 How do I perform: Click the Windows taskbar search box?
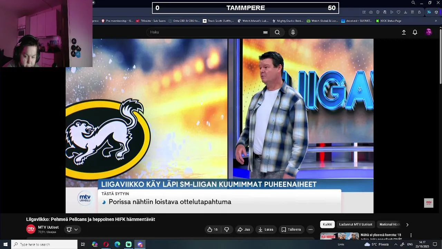[x=44, y=245]
